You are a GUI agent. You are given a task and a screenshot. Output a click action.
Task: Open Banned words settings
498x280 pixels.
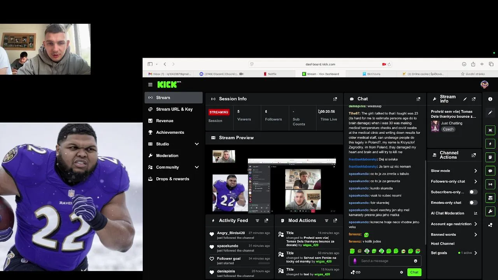point(454,234)
